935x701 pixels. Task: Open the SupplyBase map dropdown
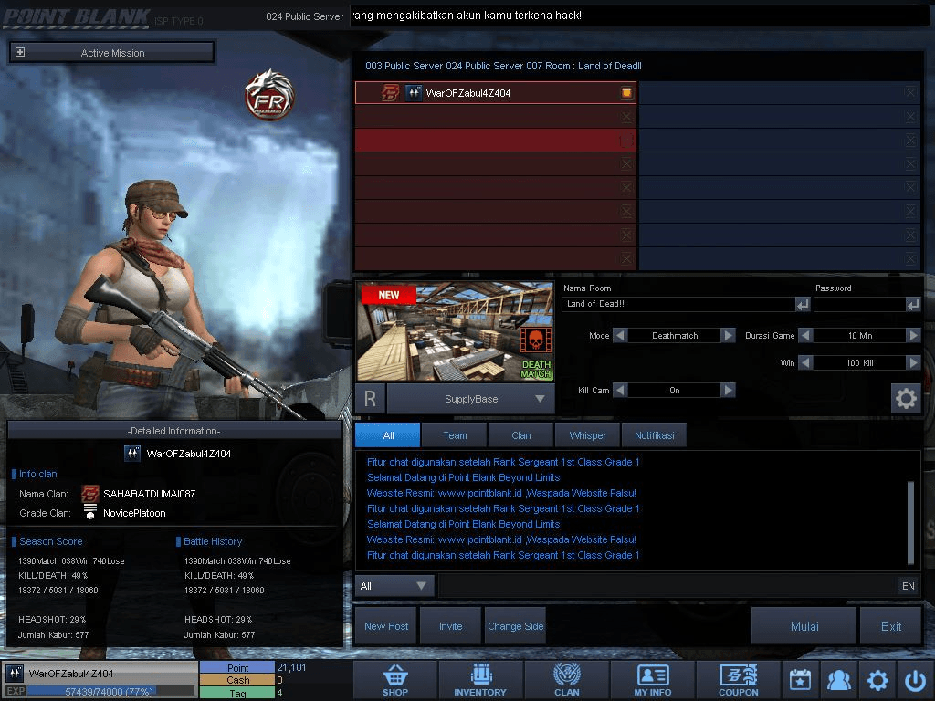[471, 399]
